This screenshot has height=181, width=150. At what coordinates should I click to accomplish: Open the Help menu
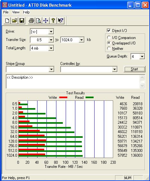26,12
